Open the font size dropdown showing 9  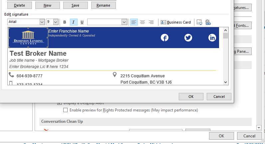pyautogui.click(x=56, y=22)
